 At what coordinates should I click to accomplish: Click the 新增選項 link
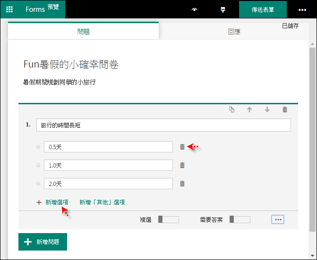point(57,202)
